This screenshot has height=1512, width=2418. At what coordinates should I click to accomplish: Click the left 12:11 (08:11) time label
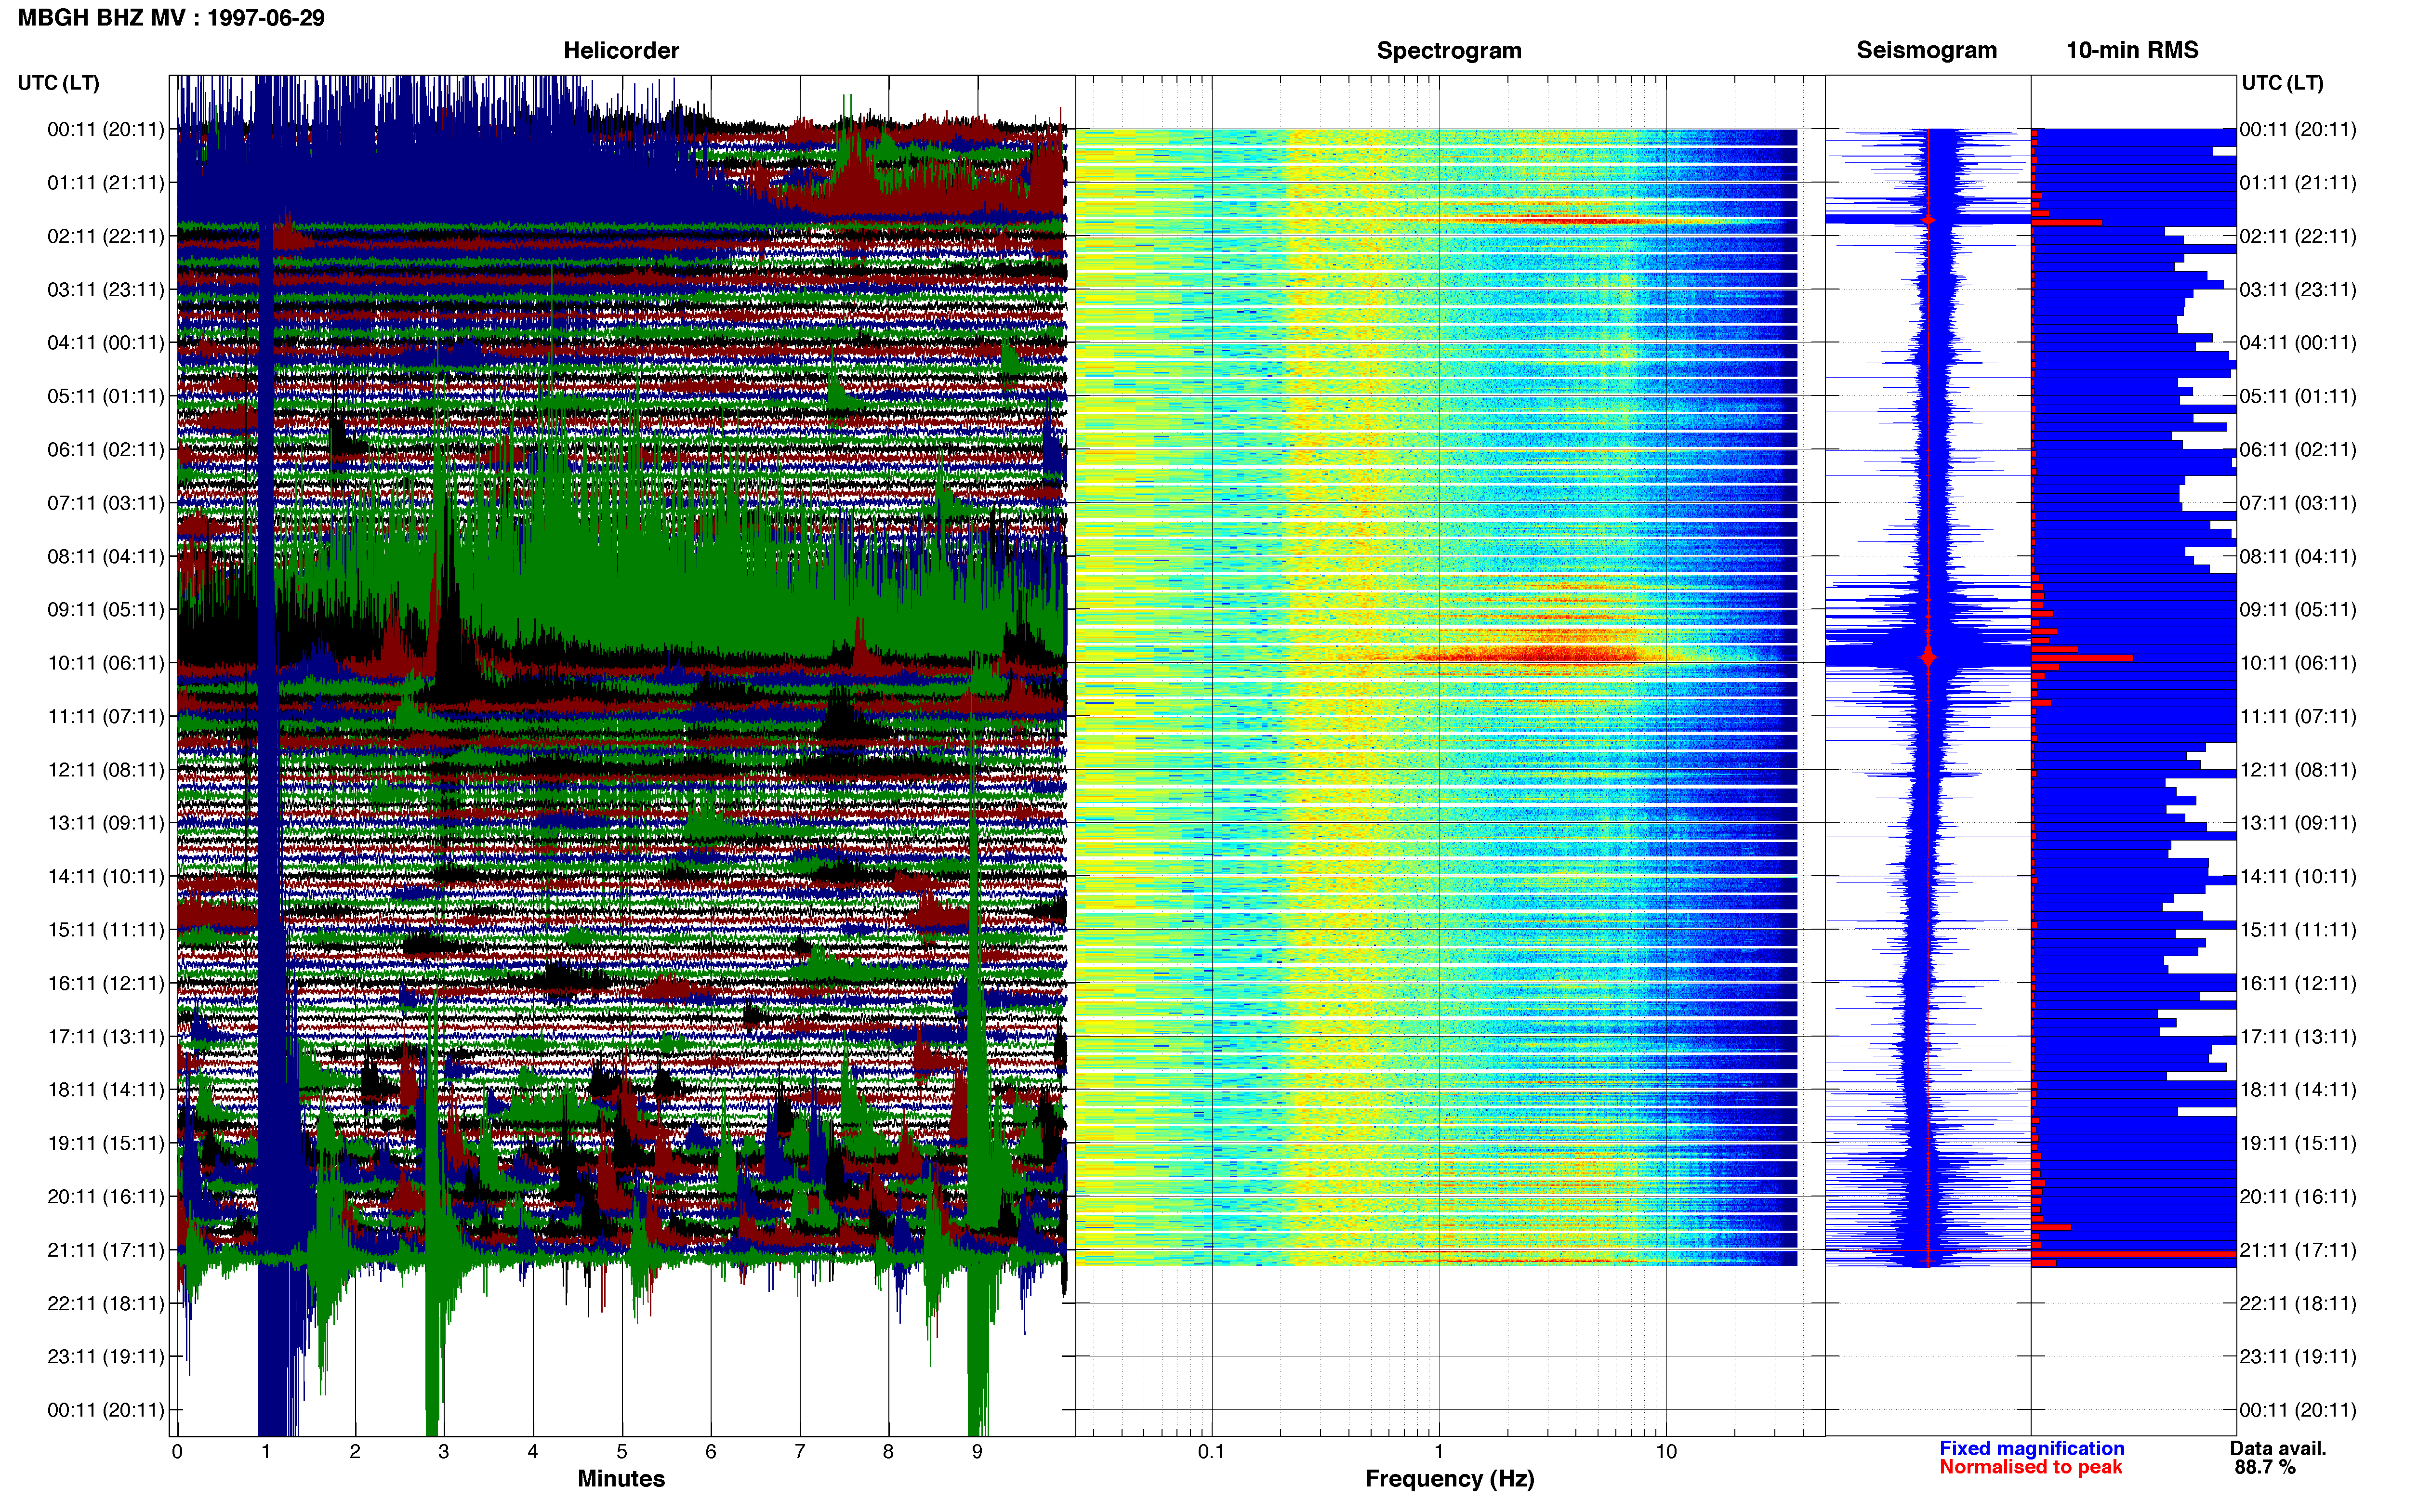coord(106,770)
